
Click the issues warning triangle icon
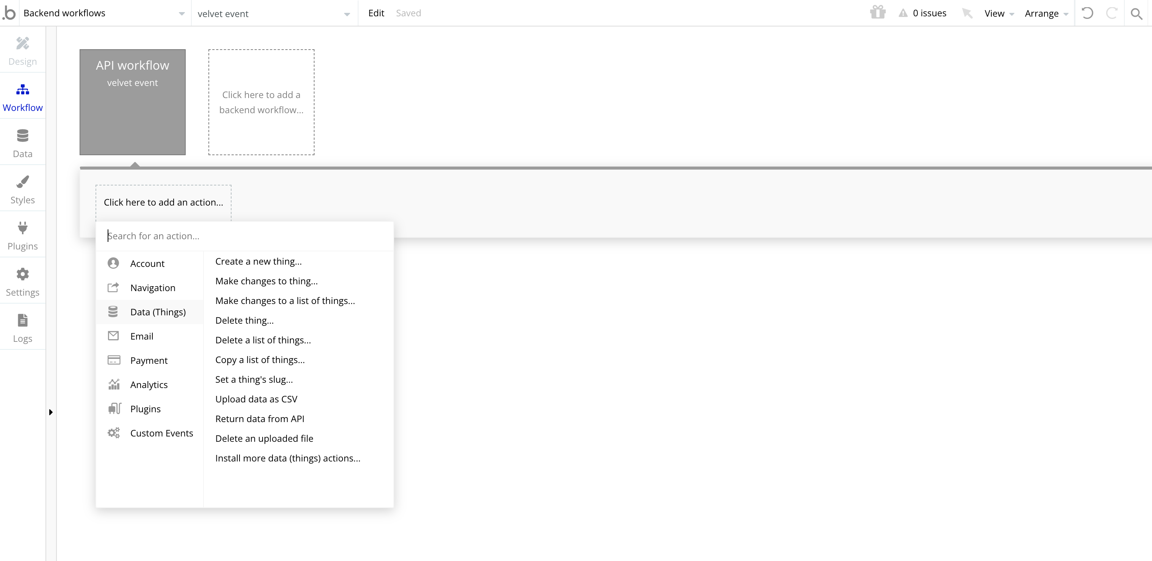pyautogui.click(x=903, y=13)
